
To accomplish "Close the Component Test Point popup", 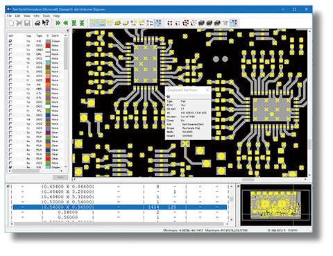I will [207, 90].
